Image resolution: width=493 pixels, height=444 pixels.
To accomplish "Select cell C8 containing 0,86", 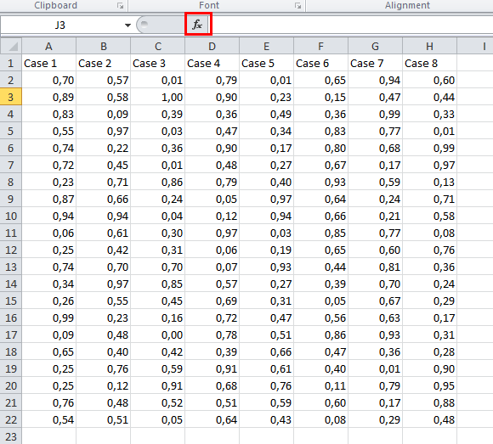I will tap(158, 183).
